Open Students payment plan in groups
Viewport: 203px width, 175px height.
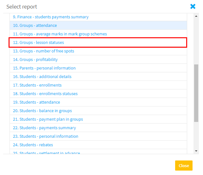(98, 119)
